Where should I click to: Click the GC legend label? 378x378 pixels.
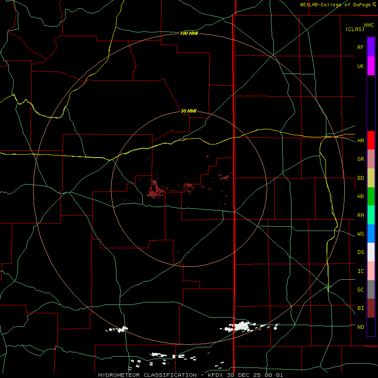tap(360, 289)
